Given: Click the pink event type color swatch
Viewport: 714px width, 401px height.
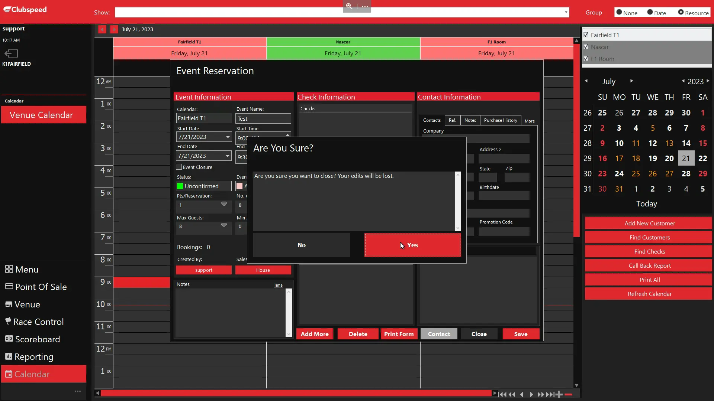Looking at the screenshot, I should click(239, 186).
